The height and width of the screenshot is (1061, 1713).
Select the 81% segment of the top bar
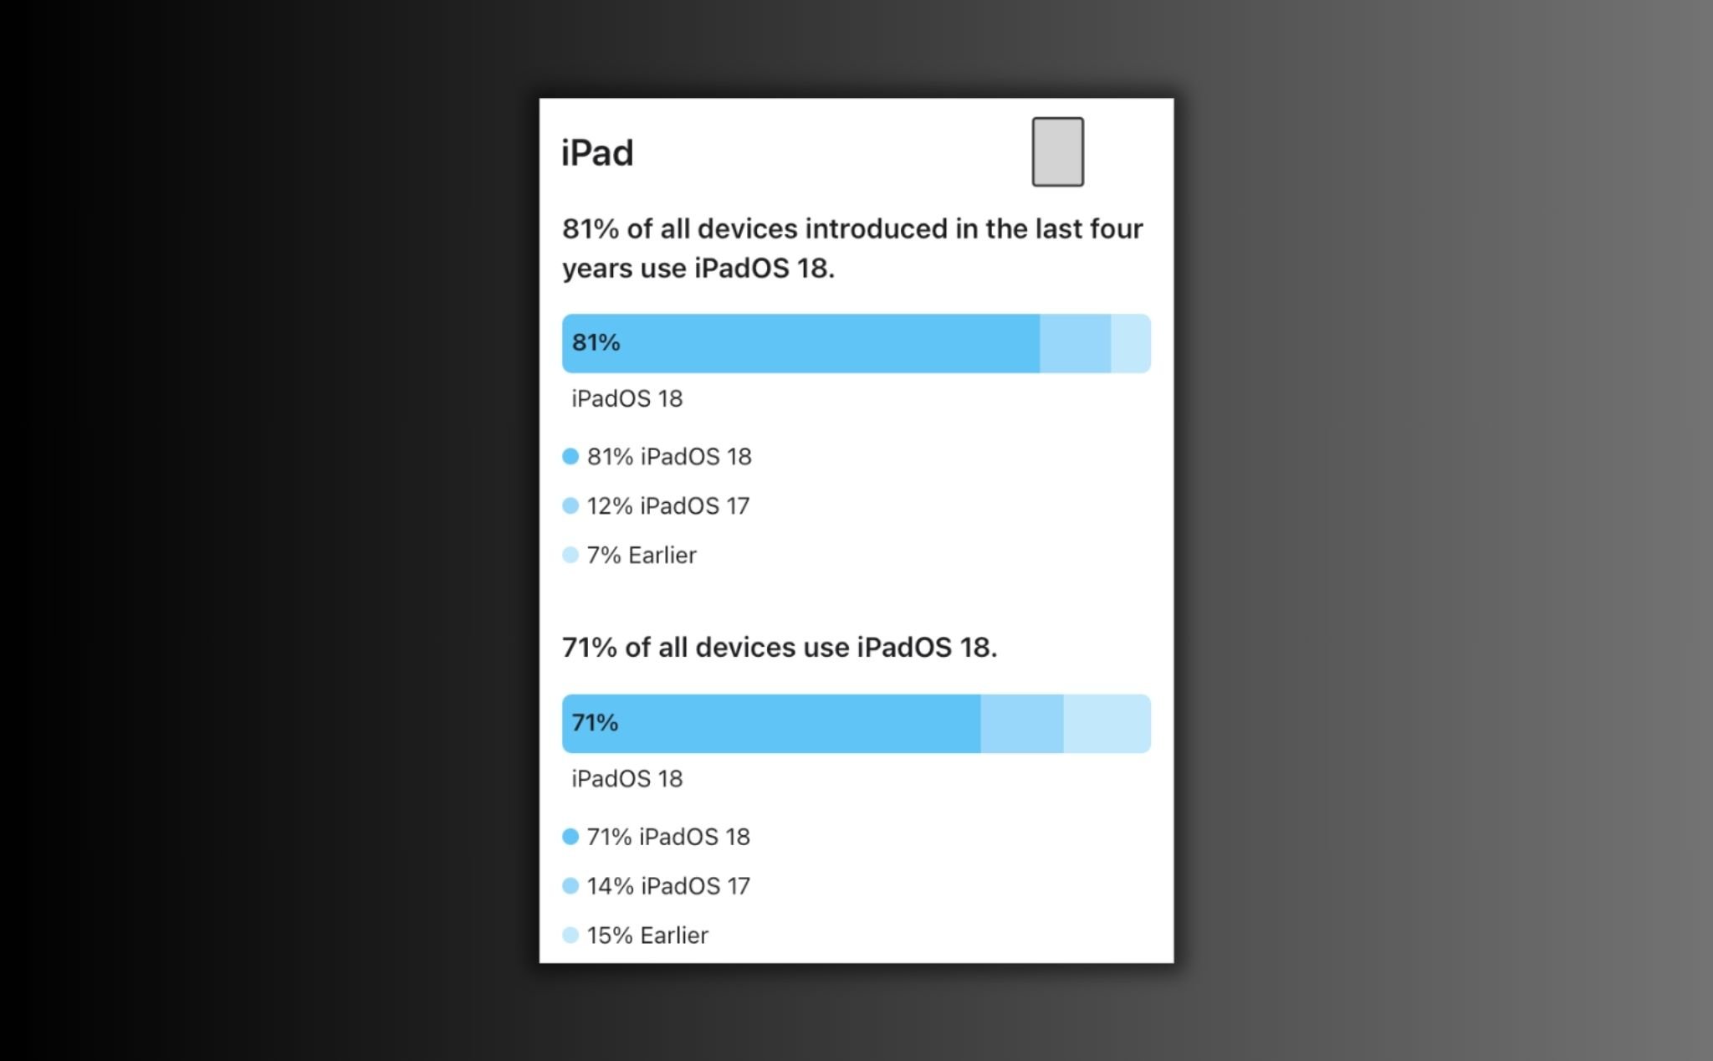(800, 343)
